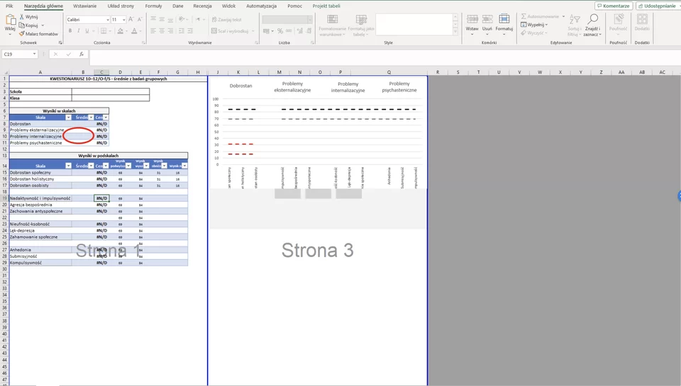This screenshot has width=681, height=386.
Task: Toggle Bold formatting
Action: click(70, 30)
